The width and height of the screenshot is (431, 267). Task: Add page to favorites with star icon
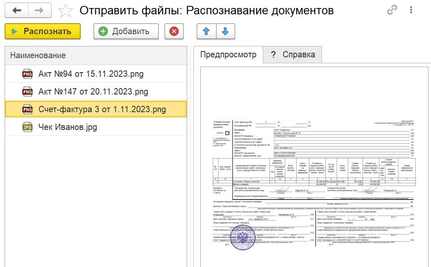(65, 11)
